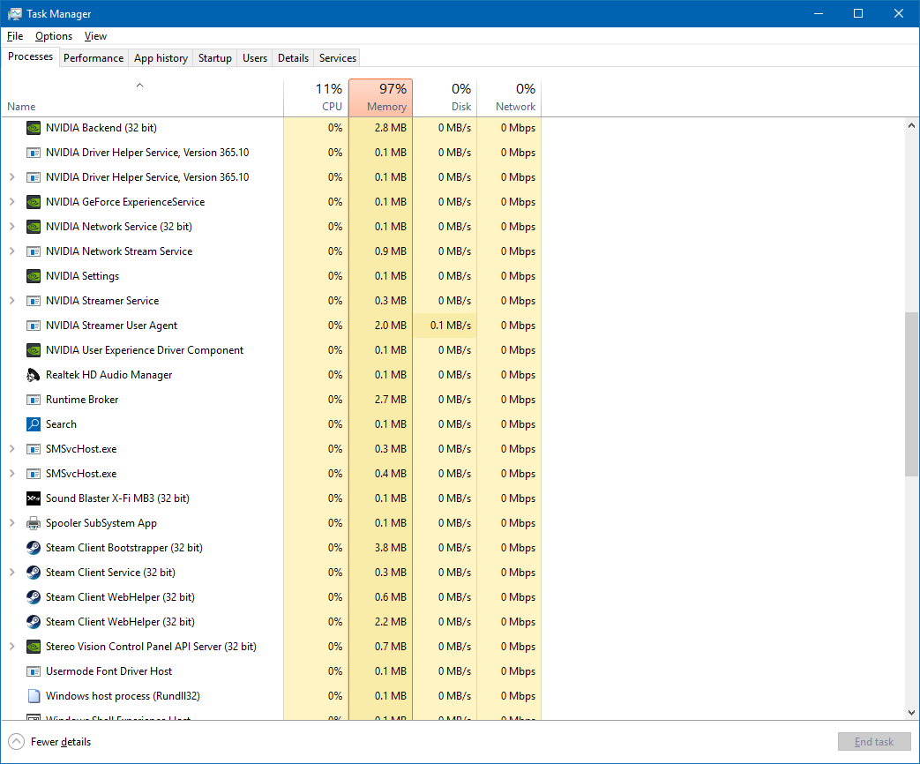Screen dimensions: 920x764
Task: Expand the NVIDIA Streamer Service group
Action: [11, 301]
